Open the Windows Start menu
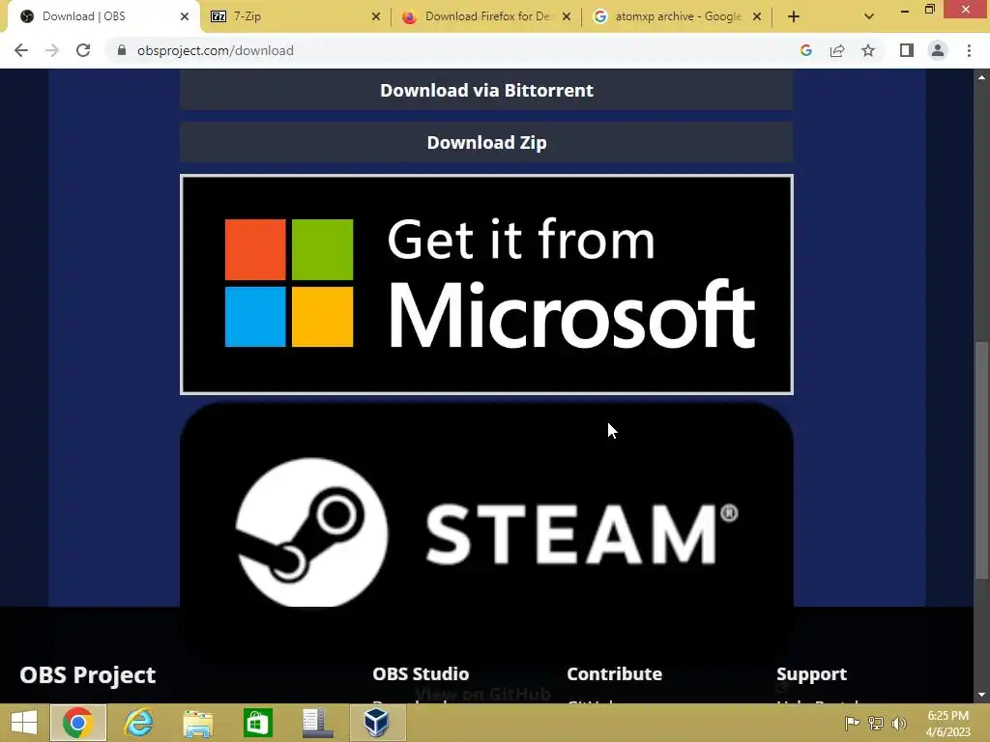This screenshot has width=990, height=742. 24,723
